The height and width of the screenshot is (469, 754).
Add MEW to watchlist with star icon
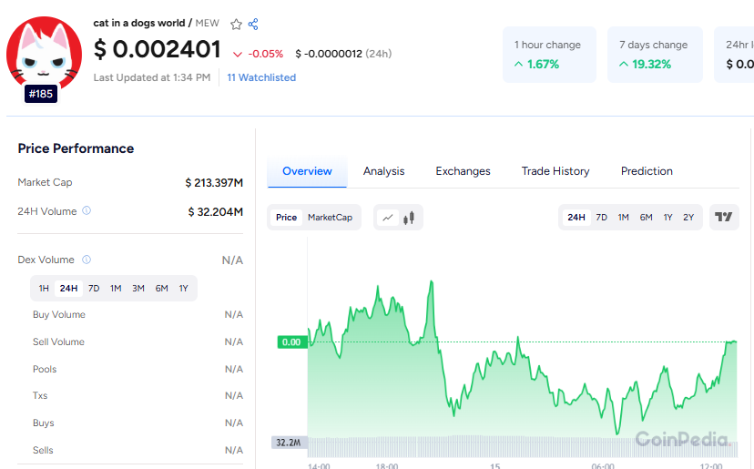(236, 24)
